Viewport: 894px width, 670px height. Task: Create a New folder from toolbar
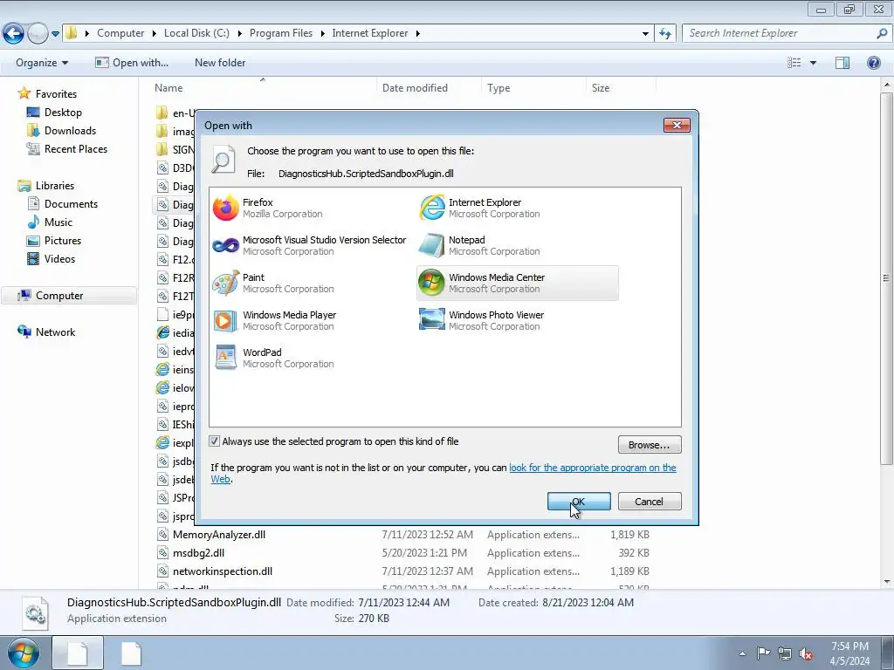click(x=219, y=63)
